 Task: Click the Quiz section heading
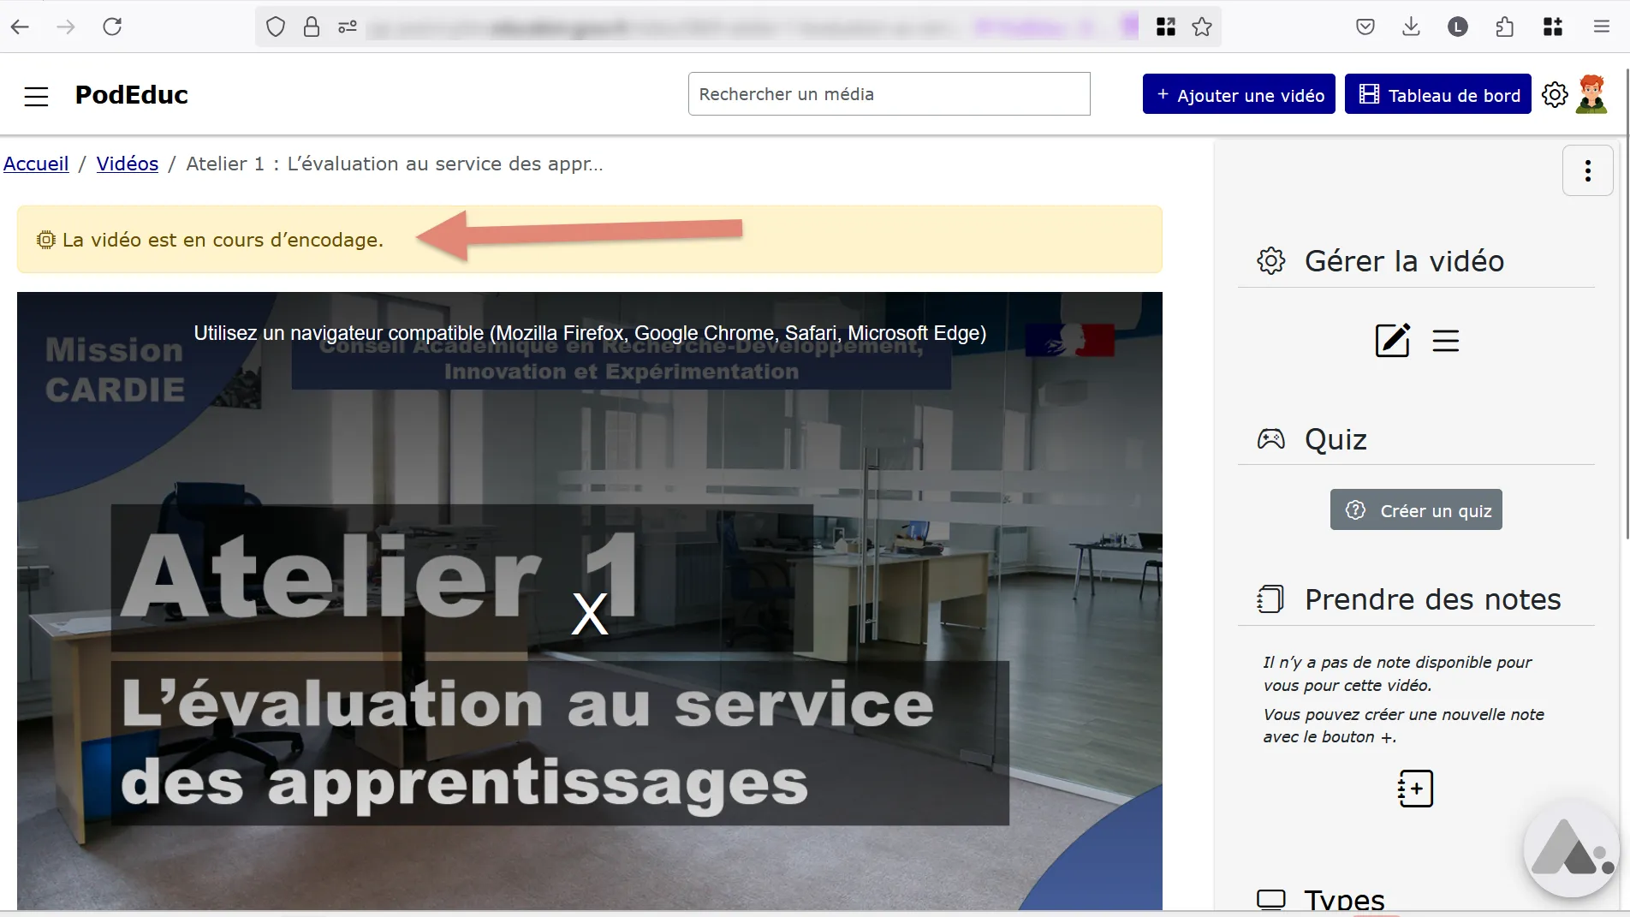tap(1336, 439)
